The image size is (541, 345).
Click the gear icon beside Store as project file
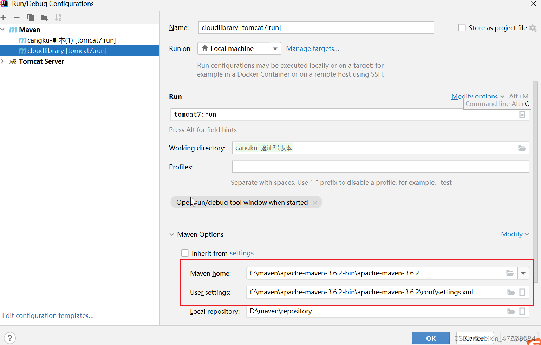point(534,28)
